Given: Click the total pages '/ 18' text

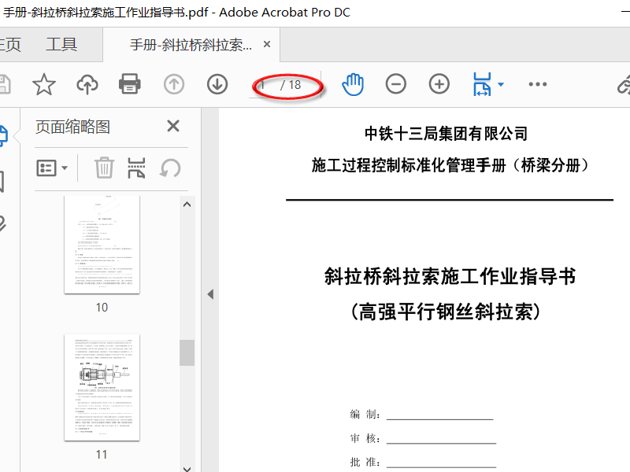Looking at the screenshot, I should 291,85.
